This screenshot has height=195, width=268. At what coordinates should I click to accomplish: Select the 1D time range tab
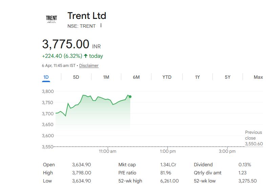[x=46, y=77]
